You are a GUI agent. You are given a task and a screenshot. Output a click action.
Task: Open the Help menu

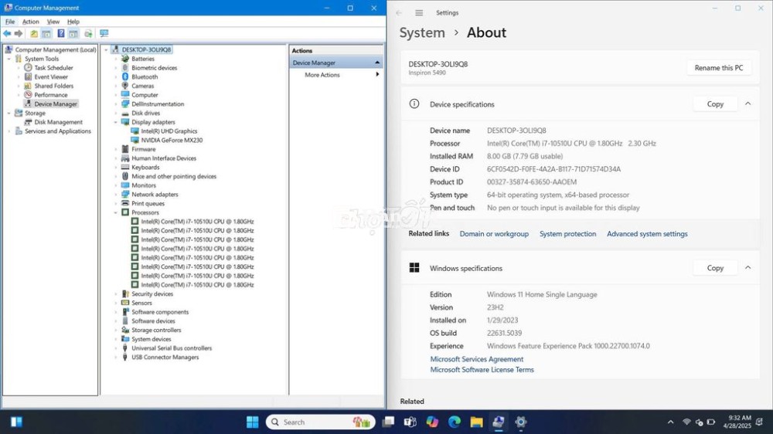(x=73, y=22)
